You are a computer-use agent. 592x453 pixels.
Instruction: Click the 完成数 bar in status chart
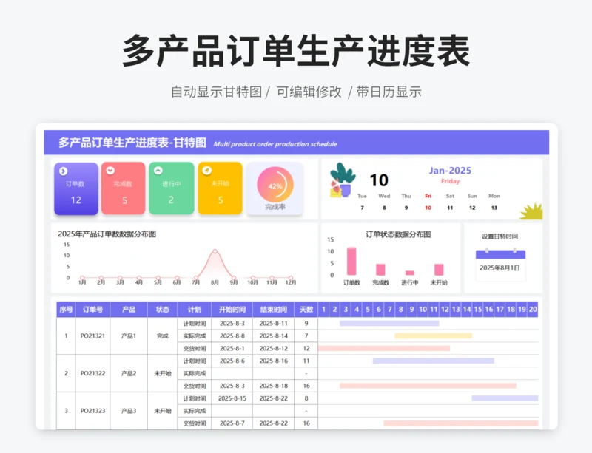[380, 269]
